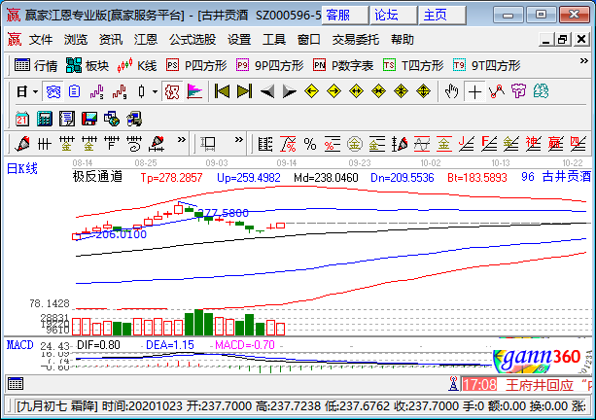Click the computer printer icon

134,119
